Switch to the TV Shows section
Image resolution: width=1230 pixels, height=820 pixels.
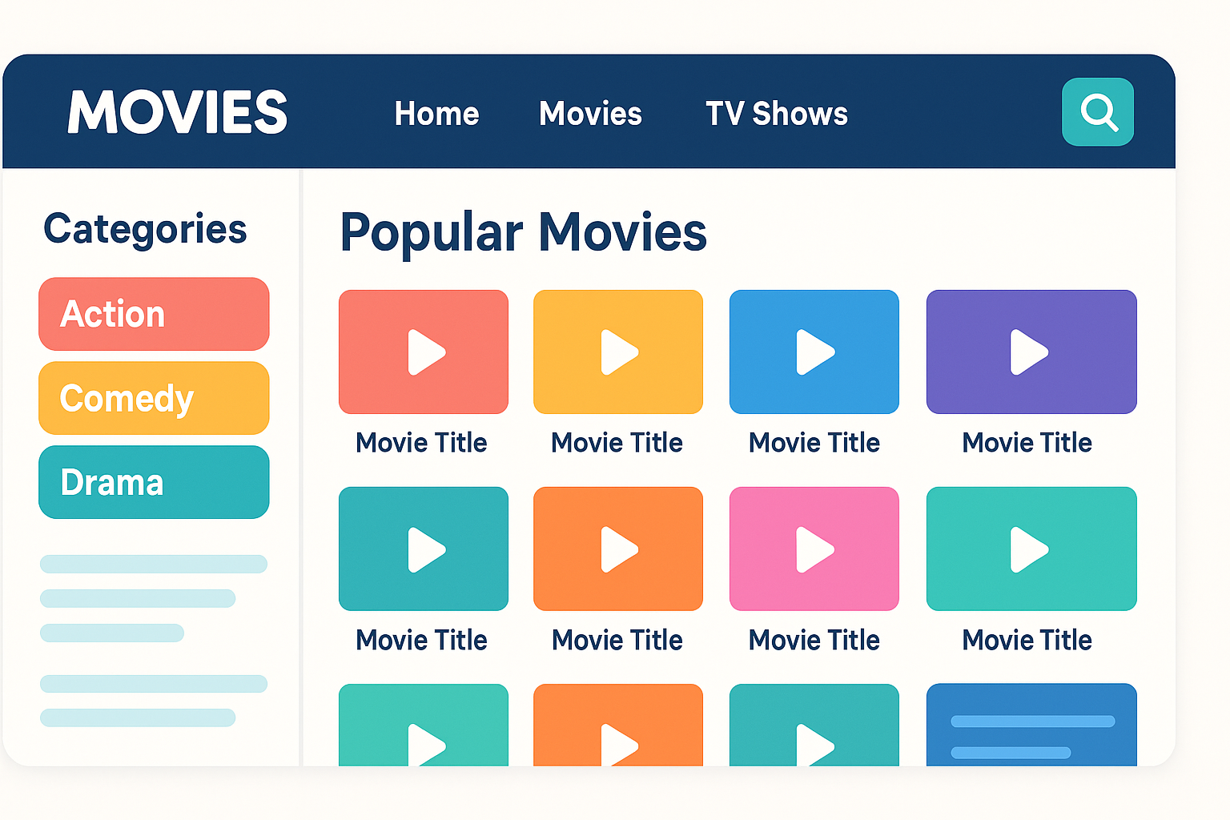click(777, 114)
